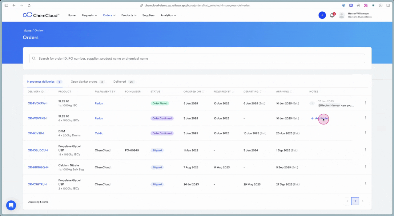Select In progress deliveries tab
The width and height of the screenshot is (394, 216).
pyautogui.click(x=44, y=82)
